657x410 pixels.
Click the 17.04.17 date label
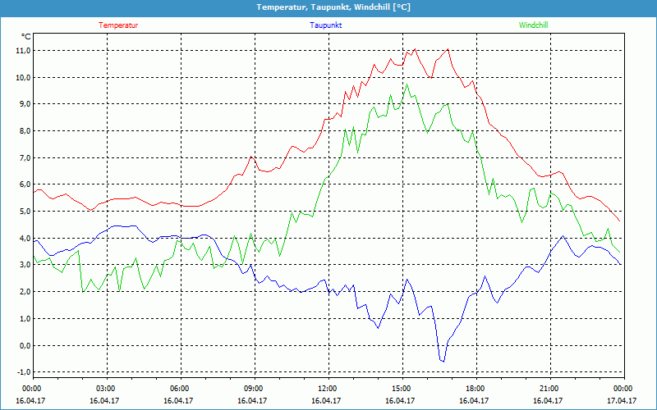click(622, 401)
